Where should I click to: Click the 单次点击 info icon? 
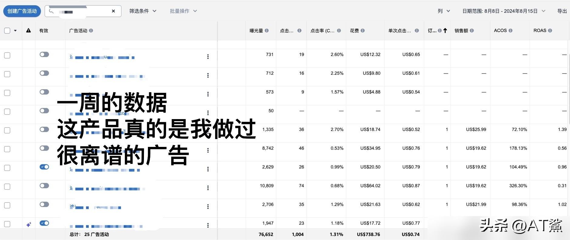417,31
